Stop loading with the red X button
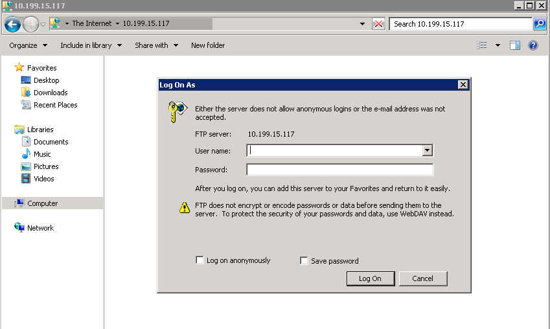The width and height of the screenshot is (550, 329). coord(378,24)
